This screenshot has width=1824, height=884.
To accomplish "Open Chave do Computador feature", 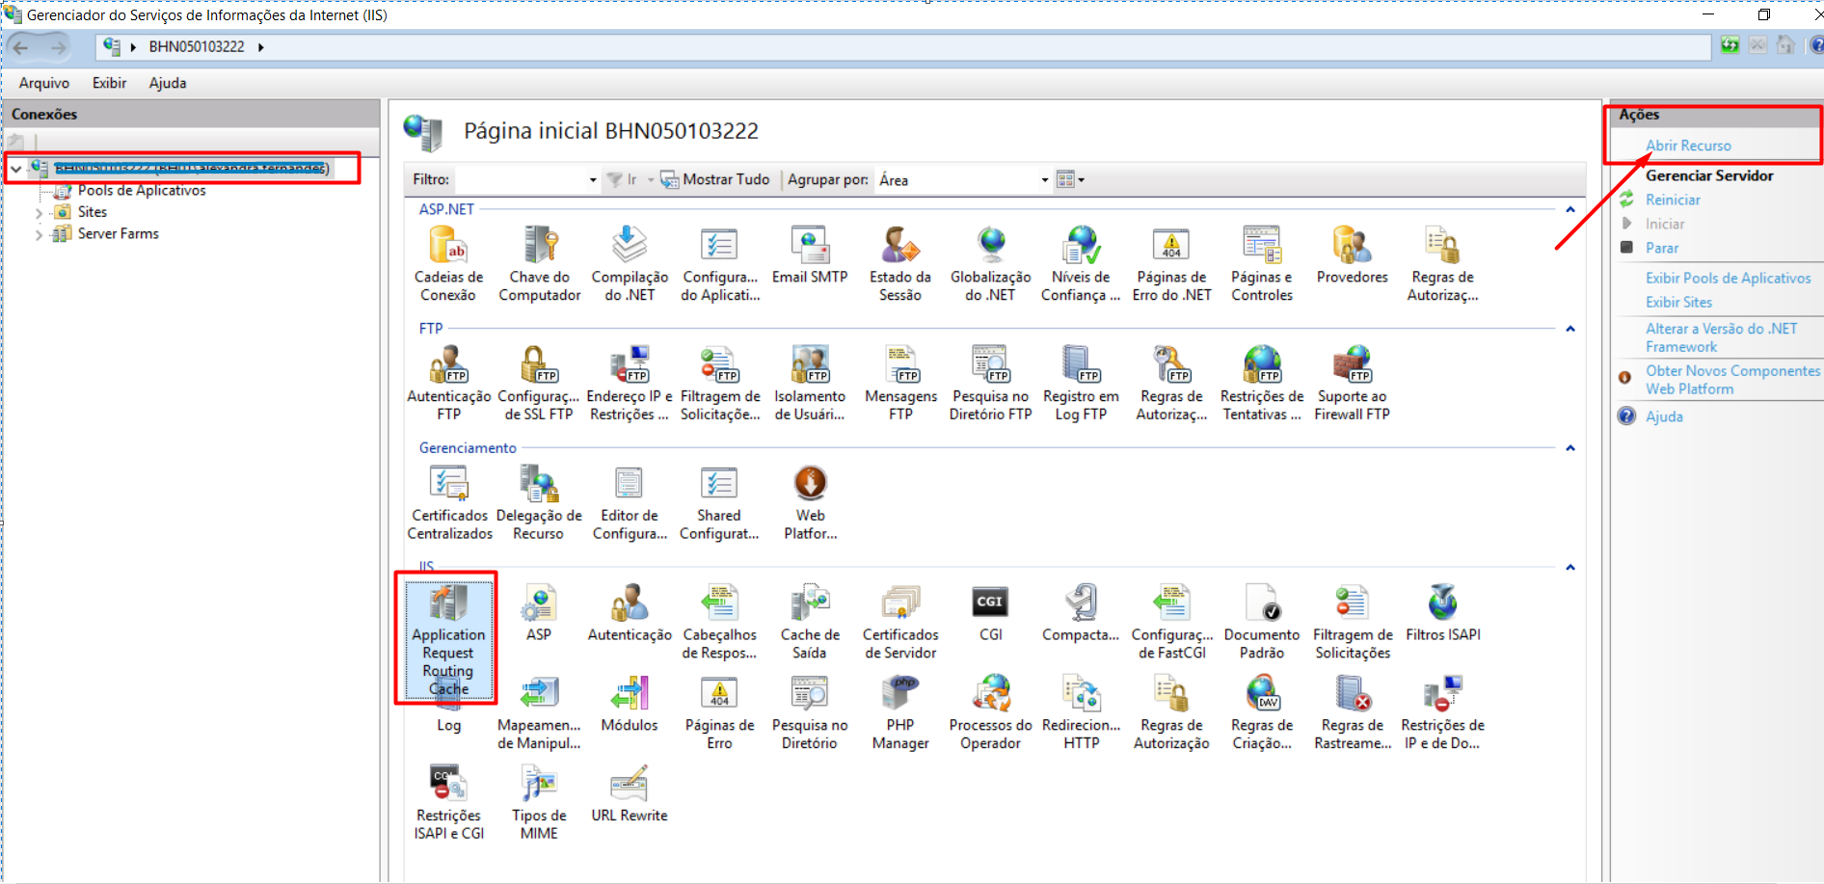I will point(539,264).
